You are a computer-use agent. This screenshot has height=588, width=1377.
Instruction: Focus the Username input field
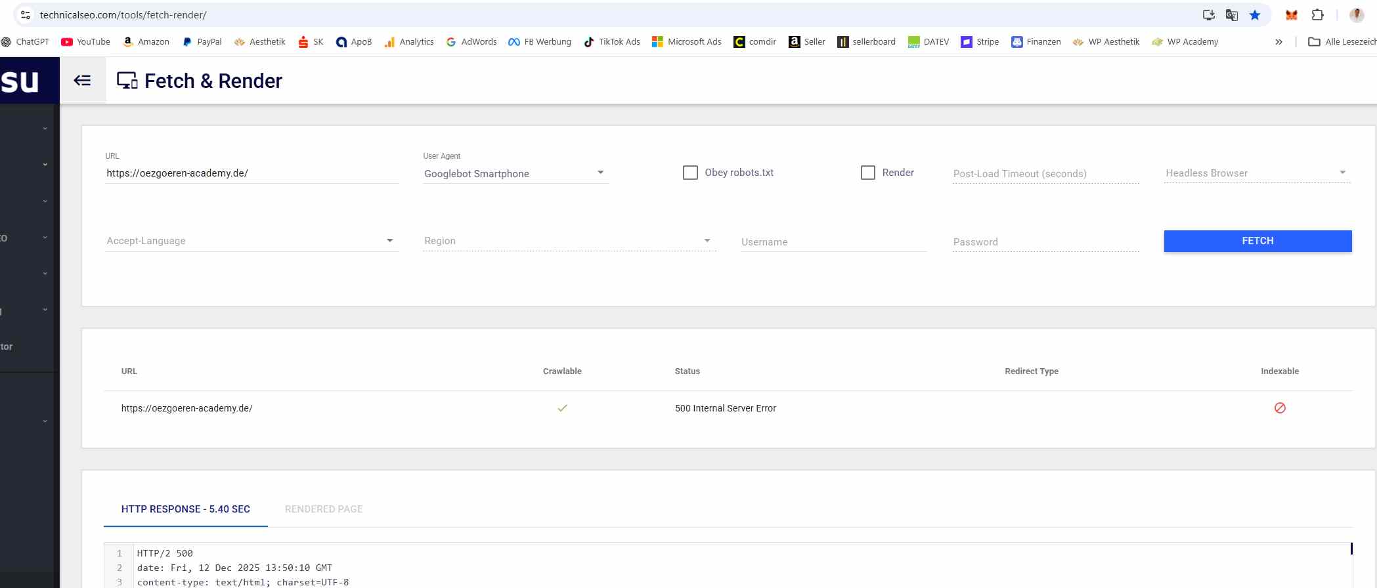(x=833, y=242)
